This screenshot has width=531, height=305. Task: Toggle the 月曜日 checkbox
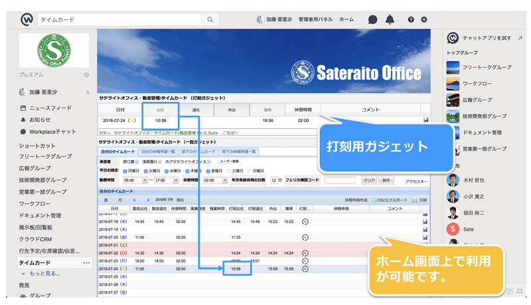[x=125, y=171]
